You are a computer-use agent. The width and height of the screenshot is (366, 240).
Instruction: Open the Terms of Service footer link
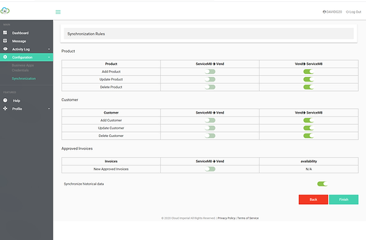248,218
